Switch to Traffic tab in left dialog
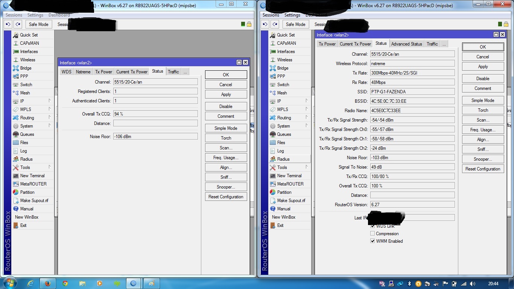 173,72
